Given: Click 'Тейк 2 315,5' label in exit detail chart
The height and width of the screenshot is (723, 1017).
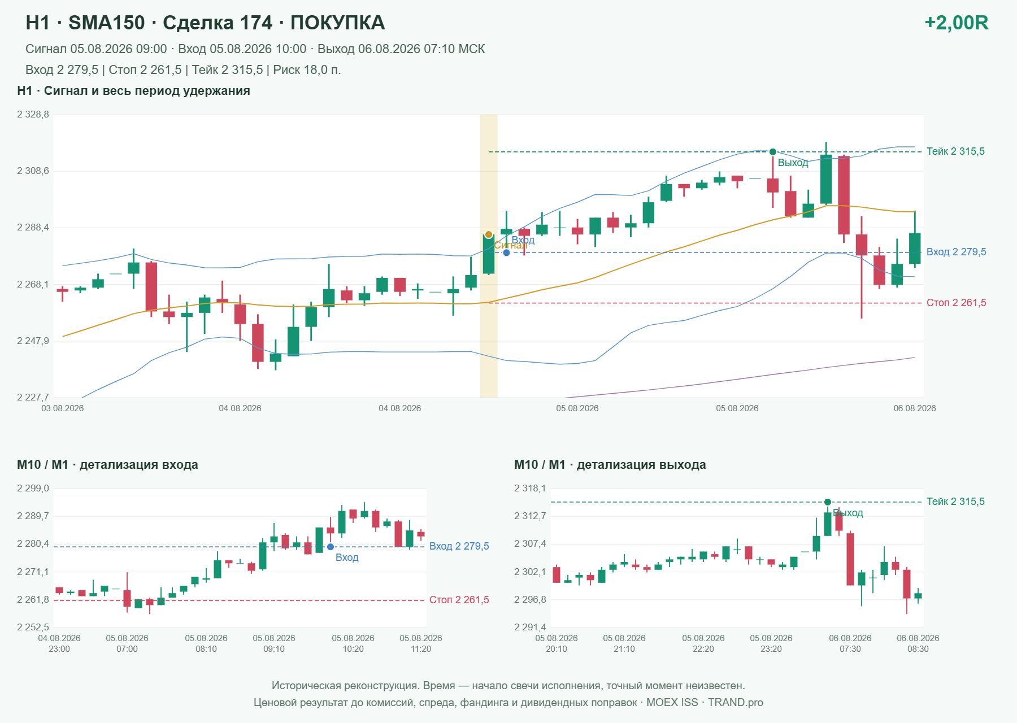Looking at the screenshot, I should tap(955, 502).
